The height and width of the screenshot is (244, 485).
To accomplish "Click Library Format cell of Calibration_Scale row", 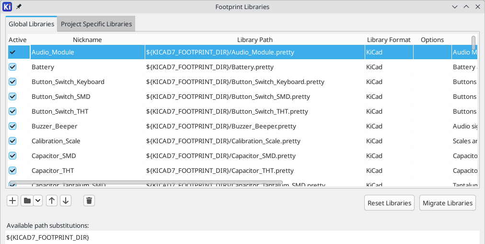I will coord(388,141).
